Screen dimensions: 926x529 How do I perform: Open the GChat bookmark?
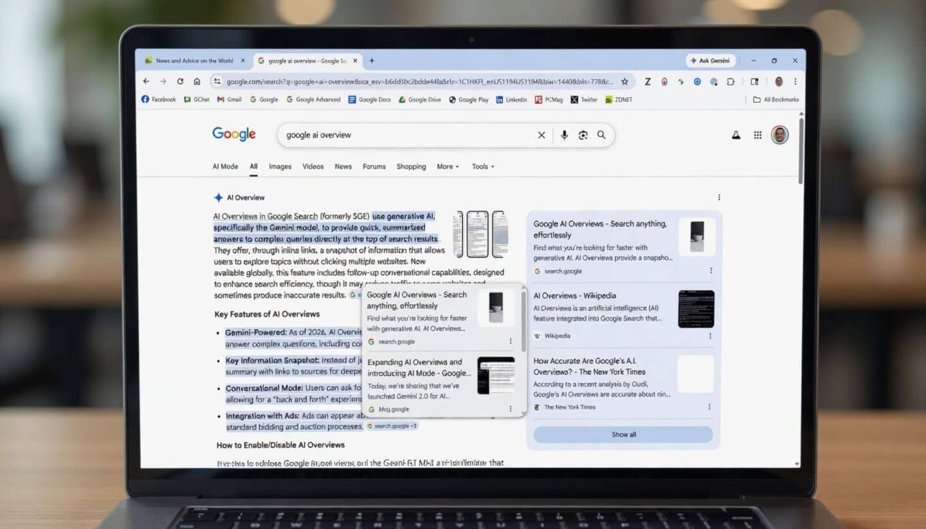[x=197, y=100]
